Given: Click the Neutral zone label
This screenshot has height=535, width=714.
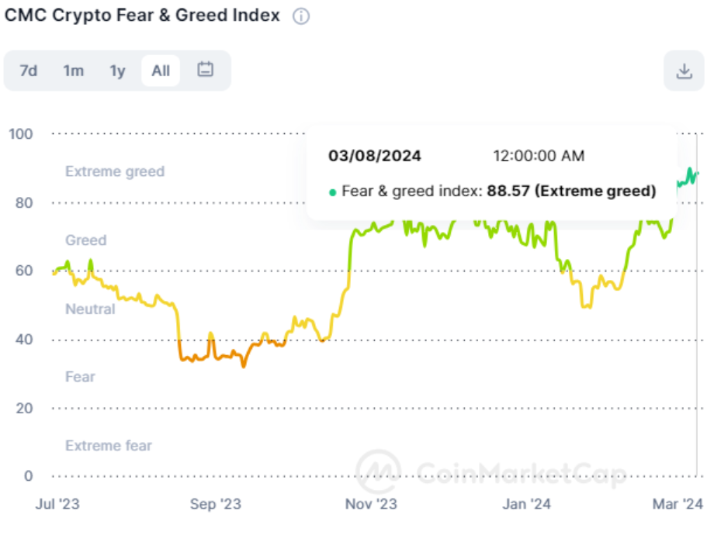Looking at the screenshot, I should (90, 309).
